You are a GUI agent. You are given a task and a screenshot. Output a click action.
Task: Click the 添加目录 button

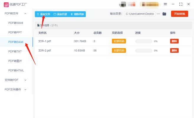coord(60,14)
